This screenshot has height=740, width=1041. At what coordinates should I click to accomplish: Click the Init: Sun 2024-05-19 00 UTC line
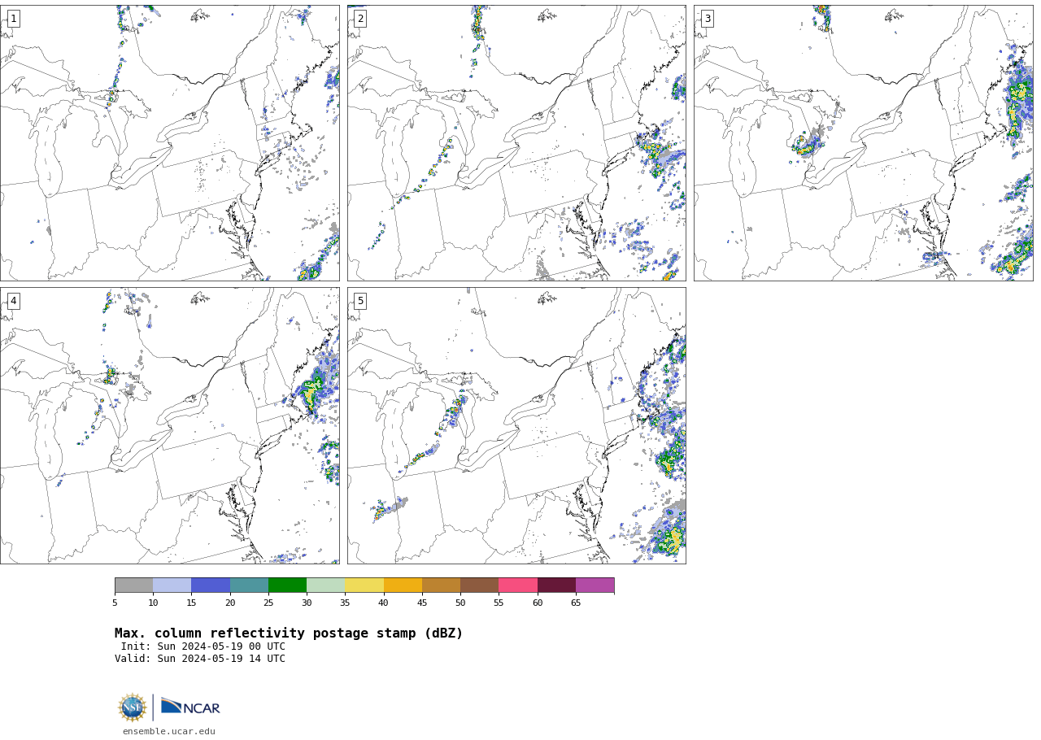pyautogui.click(x=203, y=646)
